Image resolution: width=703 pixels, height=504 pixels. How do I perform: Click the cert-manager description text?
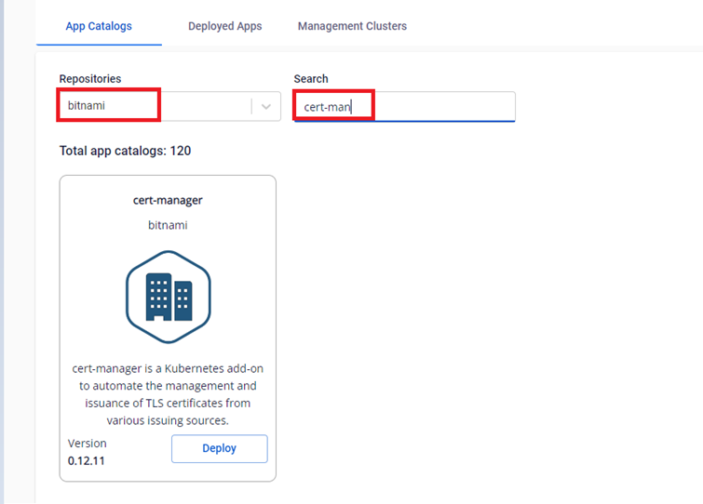point(168,394)
